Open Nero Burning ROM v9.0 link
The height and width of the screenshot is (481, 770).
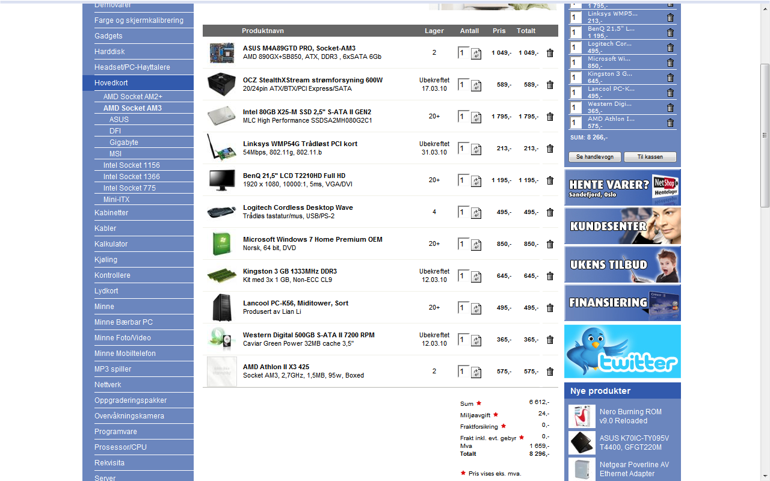pyautogui.click(x=630, y=416)
